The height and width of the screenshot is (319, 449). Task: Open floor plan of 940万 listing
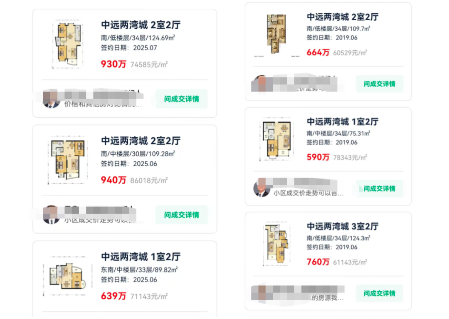[68, 160]
